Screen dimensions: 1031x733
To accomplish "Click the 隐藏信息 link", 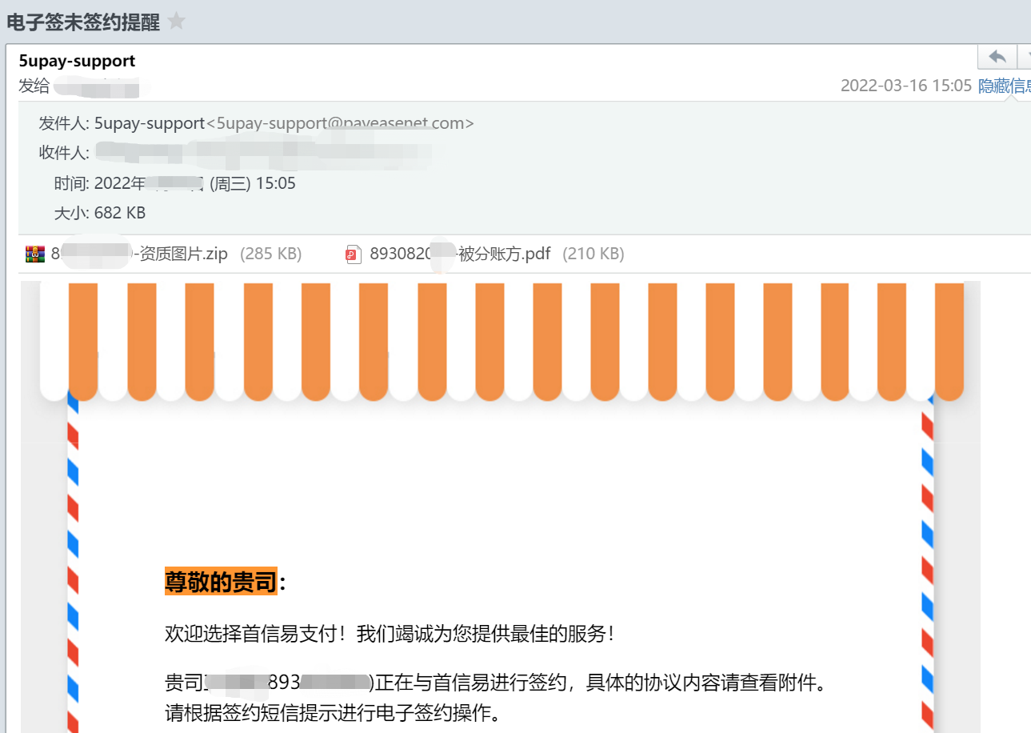I will click(1005, 86).
